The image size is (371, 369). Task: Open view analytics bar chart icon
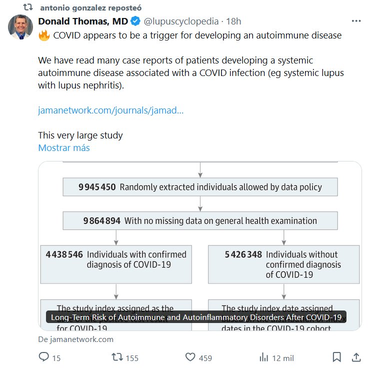pyautogui.click(x=263, y=357)
